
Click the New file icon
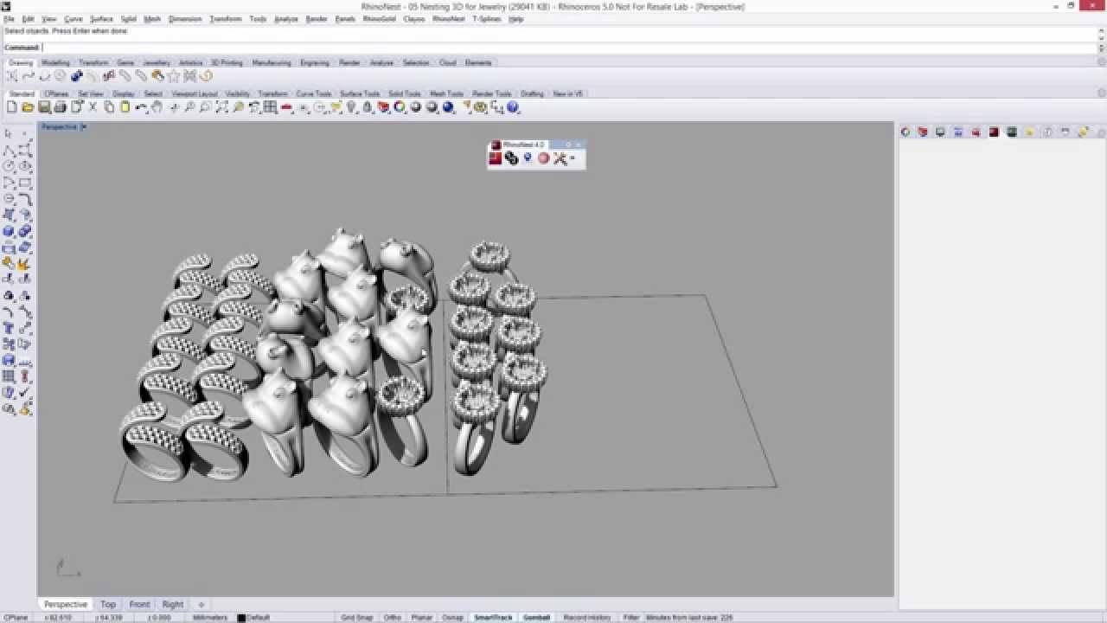tap(12, 107)
